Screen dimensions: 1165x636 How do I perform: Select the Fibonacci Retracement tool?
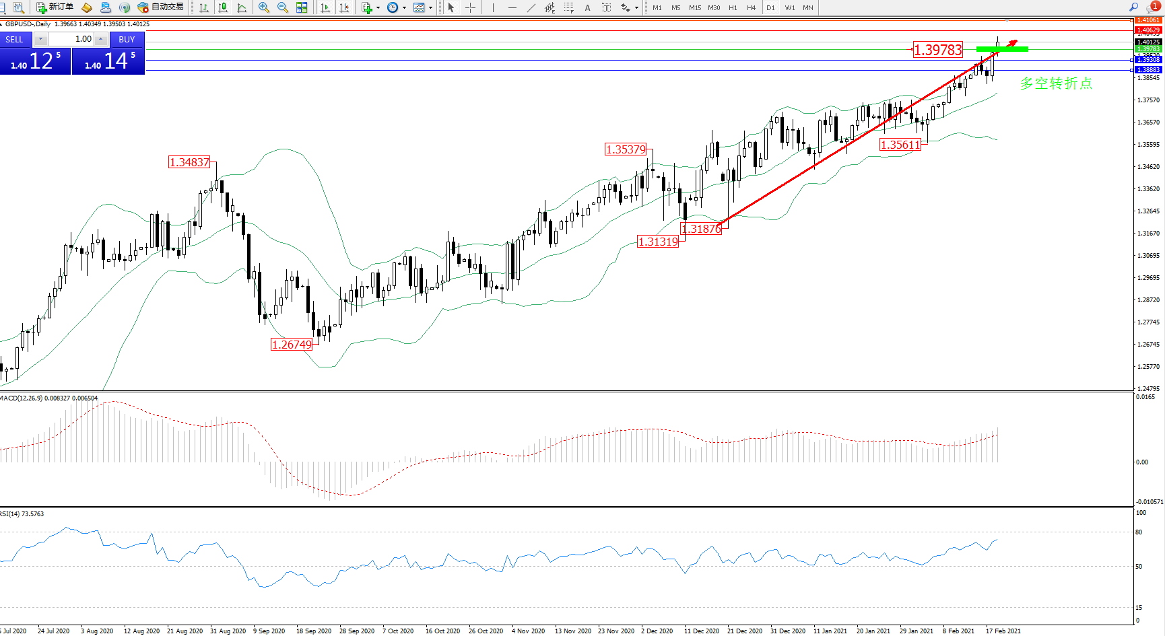click(569, 7)
